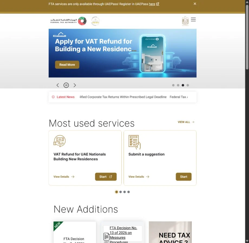Select second services carousel dot
Screen dimensions: 249x243
click(120, 192)
